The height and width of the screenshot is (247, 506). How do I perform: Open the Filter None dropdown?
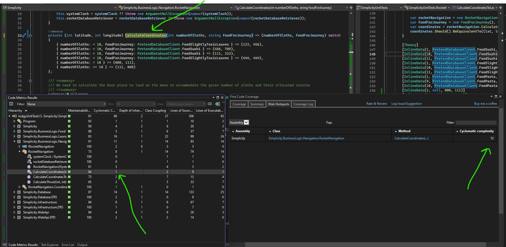(x=66, y=104)
